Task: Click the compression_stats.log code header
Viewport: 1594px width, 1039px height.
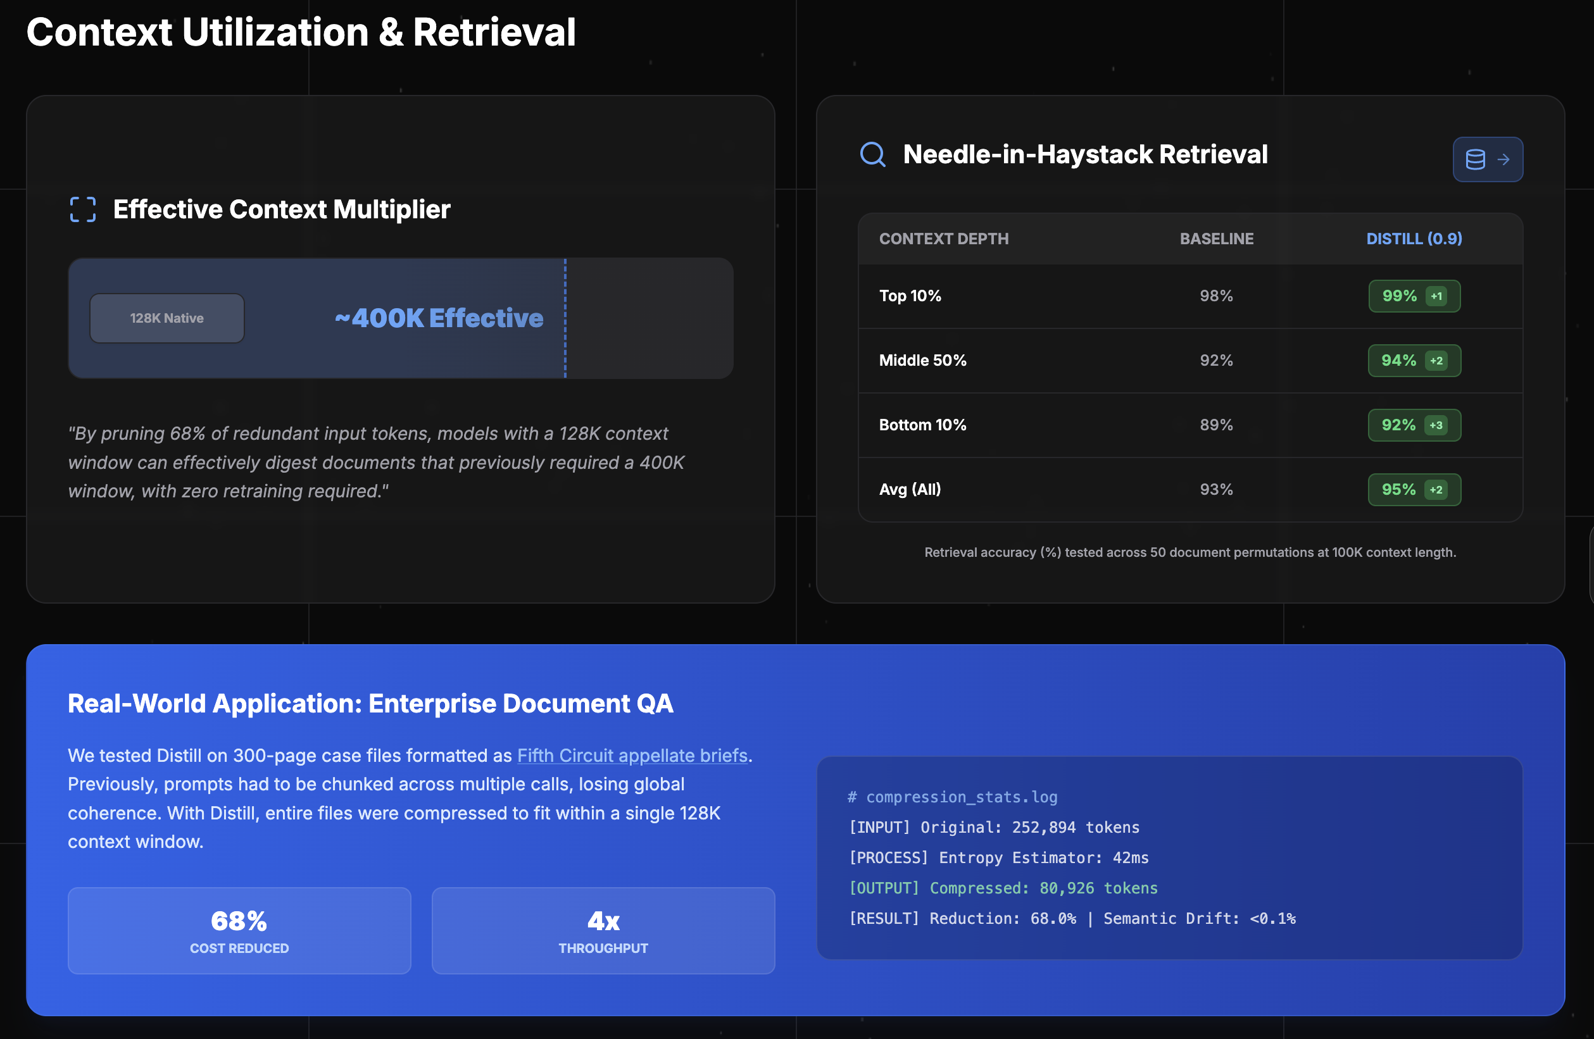Action: 952,797
